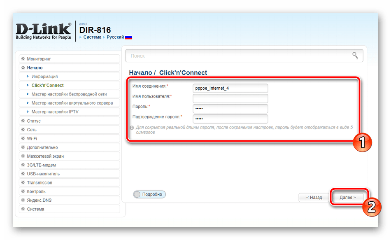Click the search magnifier icon

355,56
